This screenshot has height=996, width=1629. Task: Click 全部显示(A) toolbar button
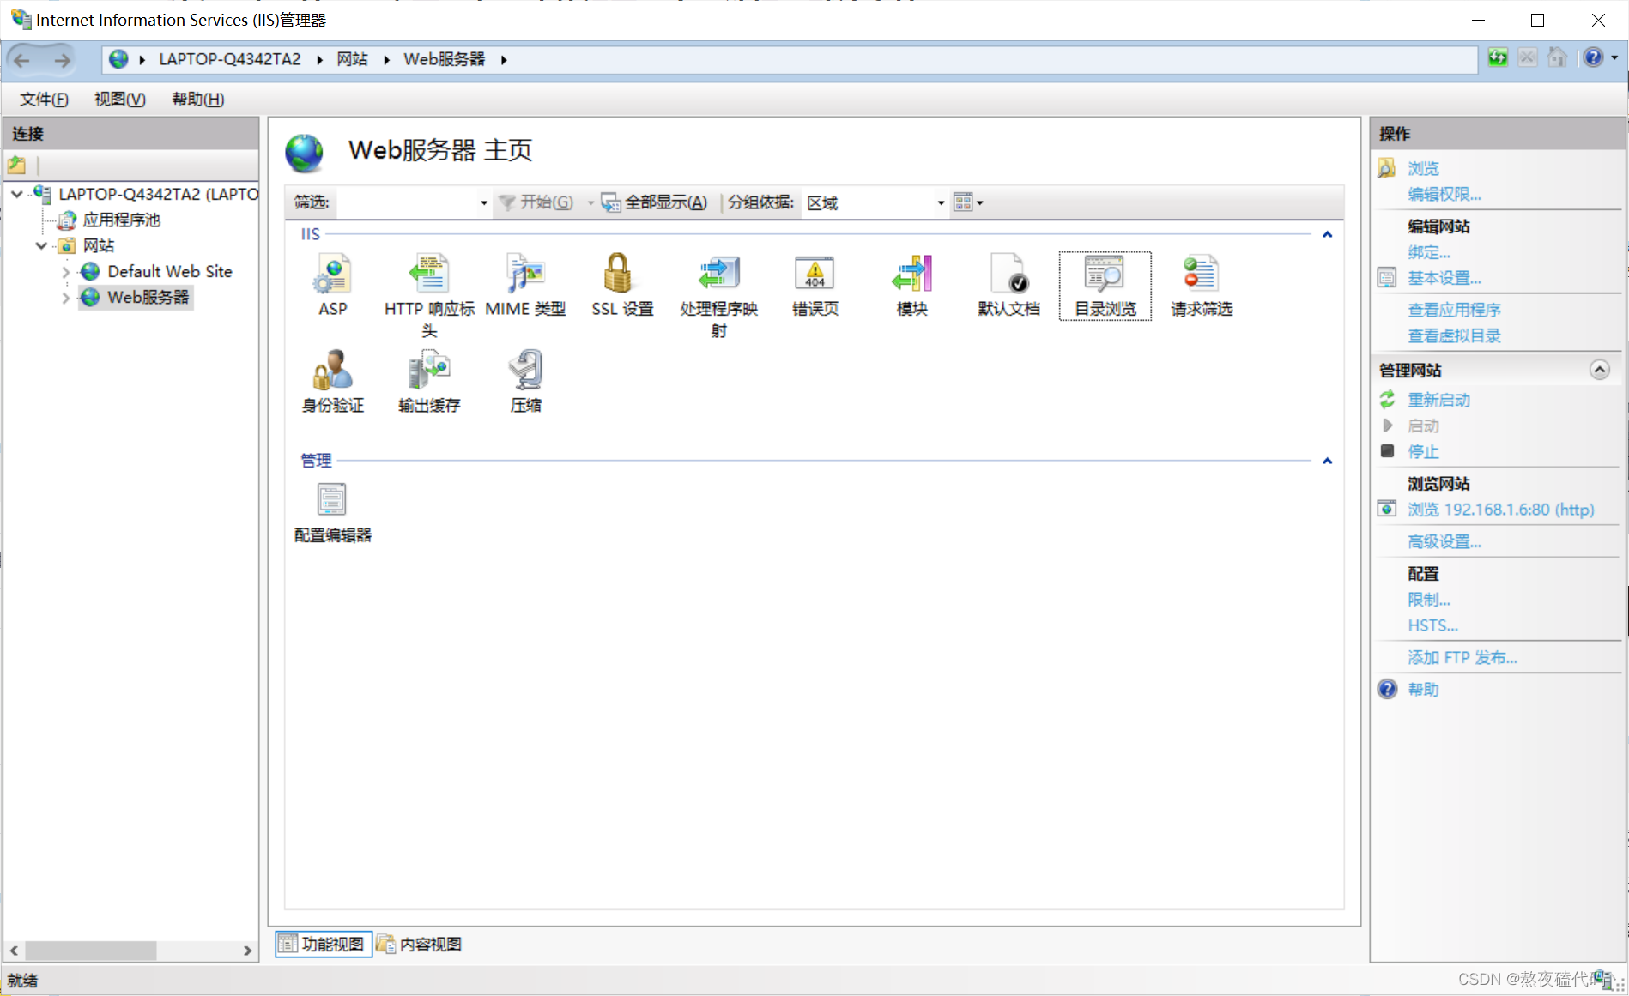654,202
